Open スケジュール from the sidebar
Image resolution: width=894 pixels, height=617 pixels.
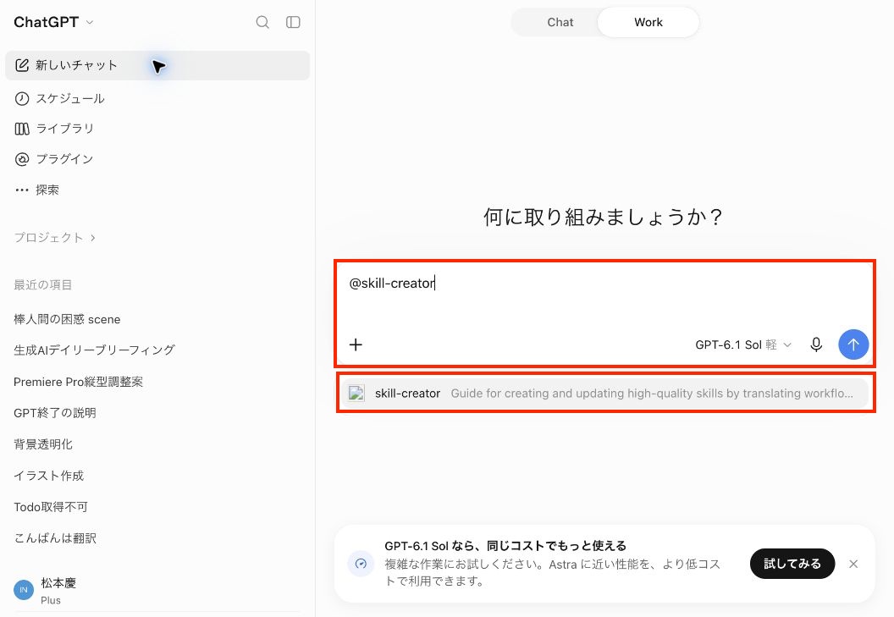(157, 99)
